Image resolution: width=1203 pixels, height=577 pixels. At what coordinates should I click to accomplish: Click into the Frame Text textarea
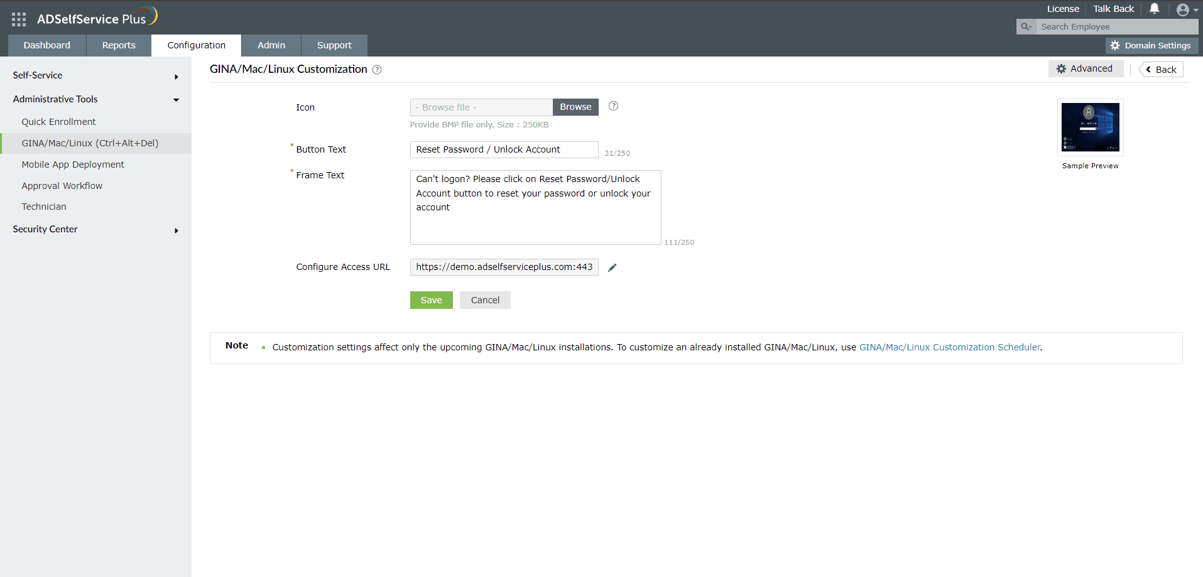535,207
